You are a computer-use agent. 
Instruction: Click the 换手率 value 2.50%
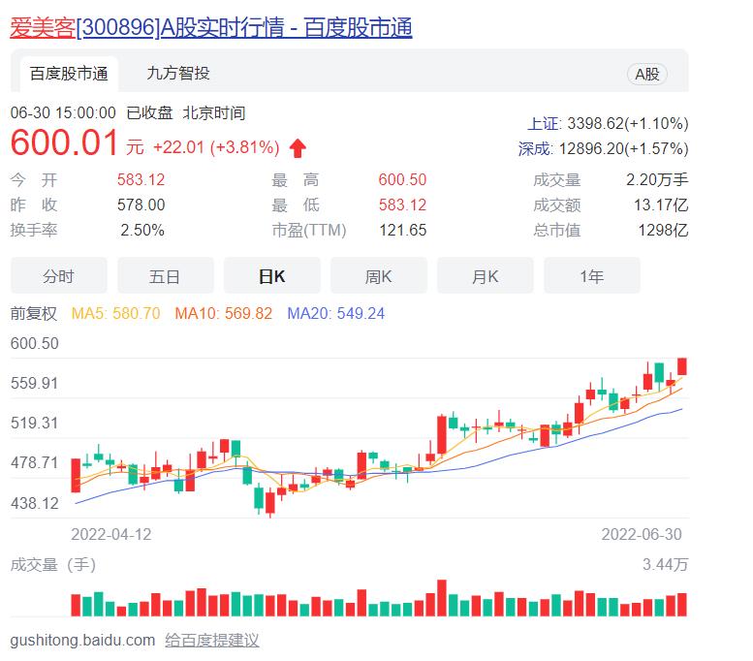point(142,230)
